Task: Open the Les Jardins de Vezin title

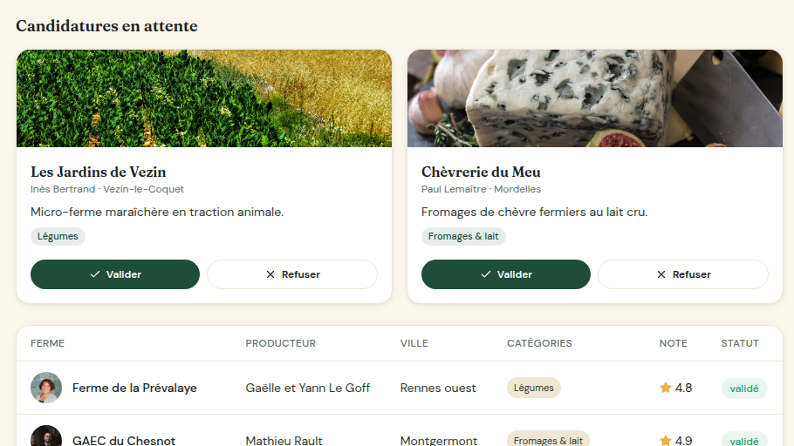Action: (x=99, y=172)
